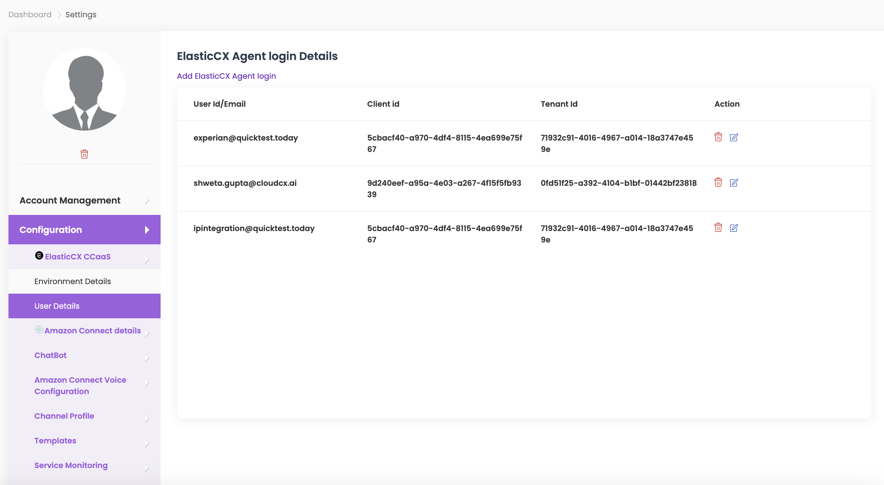Image resolution: width=884 pixels, height=485 pixels.
Task: Edit the experian@quicktest.today login entry
Action: [x=734, y=137]
